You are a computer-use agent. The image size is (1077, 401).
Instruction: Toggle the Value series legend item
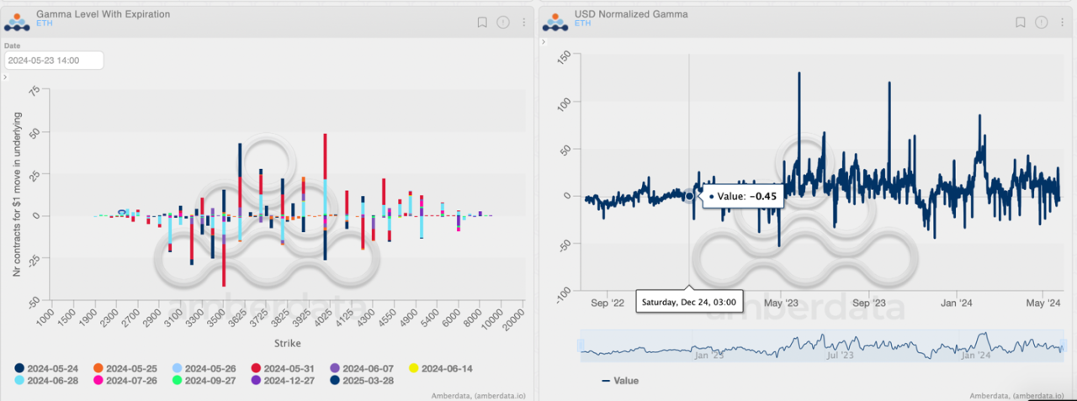tap(620, 381)
